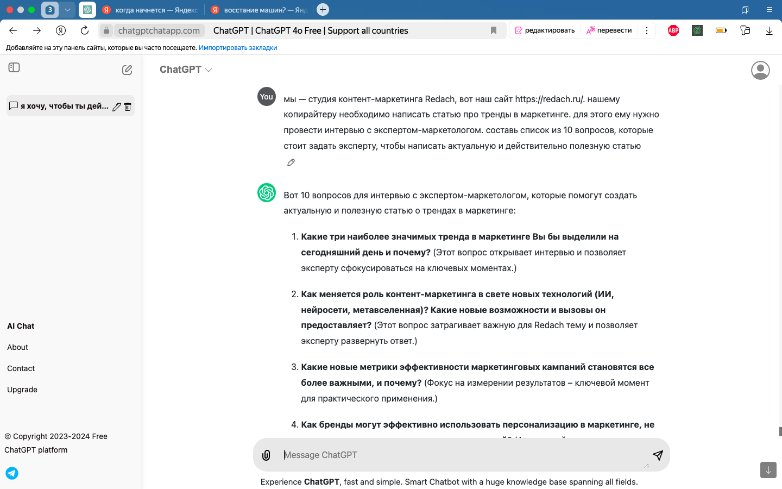Click the 'редактировать' button
Viewport: 782px width, 489px height.
(x=545, y=30)
